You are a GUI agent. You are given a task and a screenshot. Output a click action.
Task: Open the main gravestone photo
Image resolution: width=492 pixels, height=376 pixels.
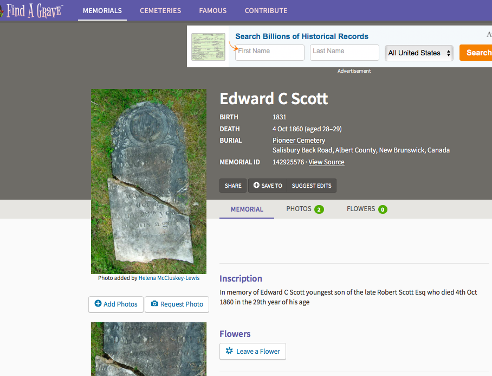click(x=148, y=181)
